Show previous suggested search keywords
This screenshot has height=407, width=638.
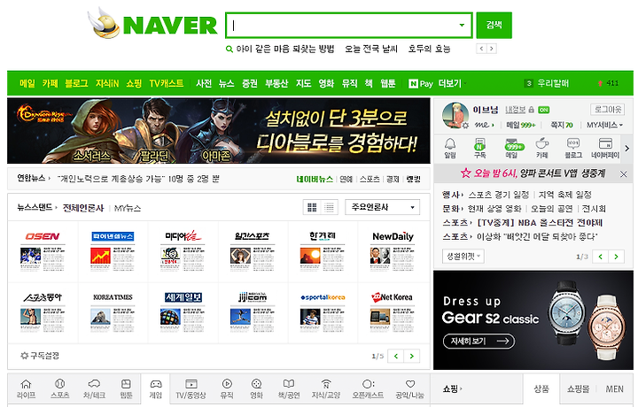point(481,49)
